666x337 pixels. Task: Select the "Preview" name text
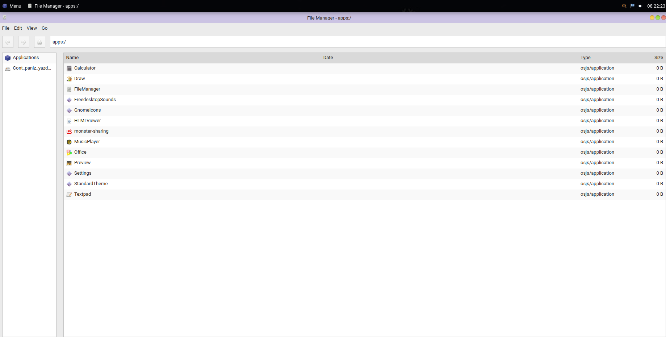[83, 163]
